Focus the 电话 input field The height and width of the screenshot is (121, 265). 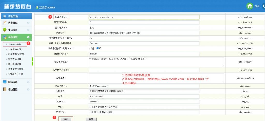(x=144, y=96)
